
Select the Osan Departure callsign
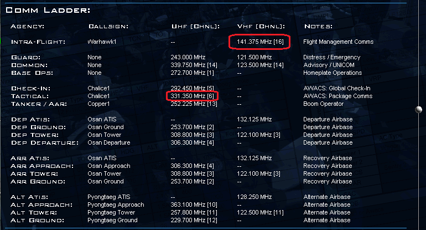pyautogui.click(x=108, y=142)
